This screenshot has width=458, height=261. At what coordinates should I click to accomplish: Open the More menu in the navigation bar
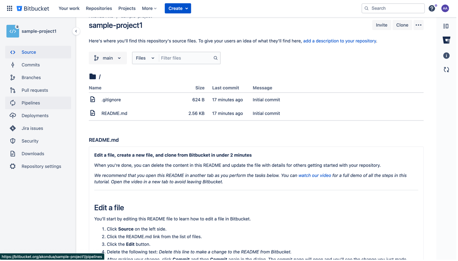[149, 8]
